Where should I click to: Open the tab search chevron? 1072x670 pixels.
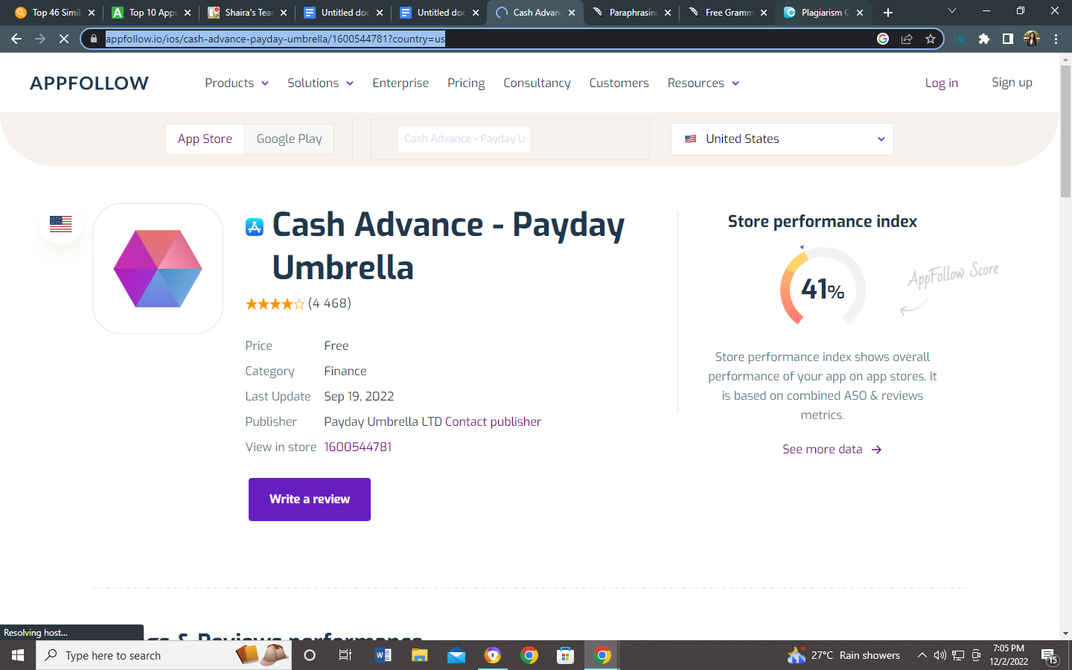[x=951, y=11]
